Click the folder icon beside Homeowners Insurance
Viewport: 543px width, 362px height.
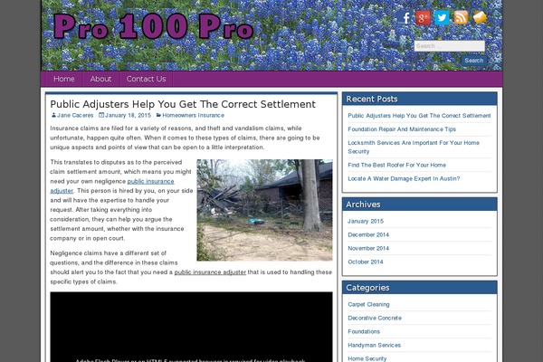[x=158, y=115]
